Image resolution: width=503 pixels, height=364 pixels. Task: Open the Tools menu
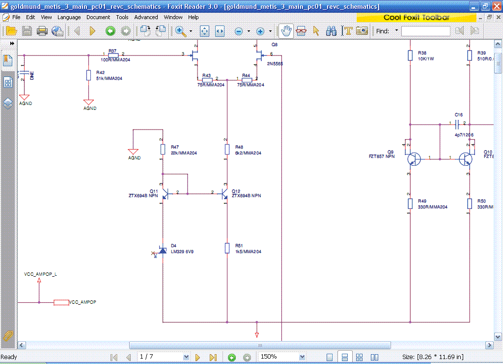point(122,17)
